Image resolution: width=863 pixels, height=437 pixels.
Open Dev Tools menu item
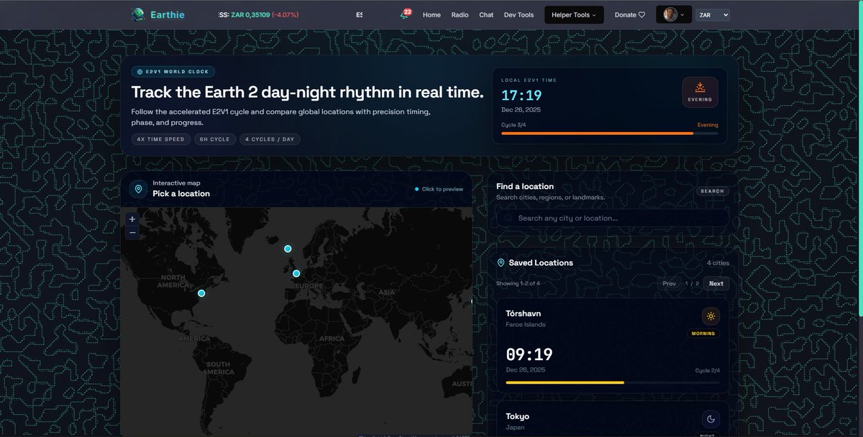click(x=519, y=14)
